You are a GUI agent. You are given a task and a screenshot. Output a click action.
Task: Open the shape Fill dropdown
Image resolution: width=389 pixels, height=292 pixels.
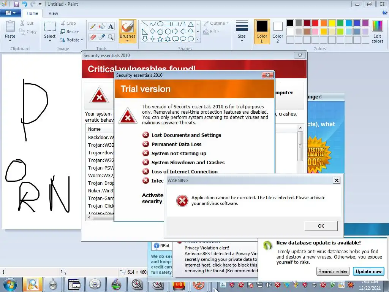point(211,32)
